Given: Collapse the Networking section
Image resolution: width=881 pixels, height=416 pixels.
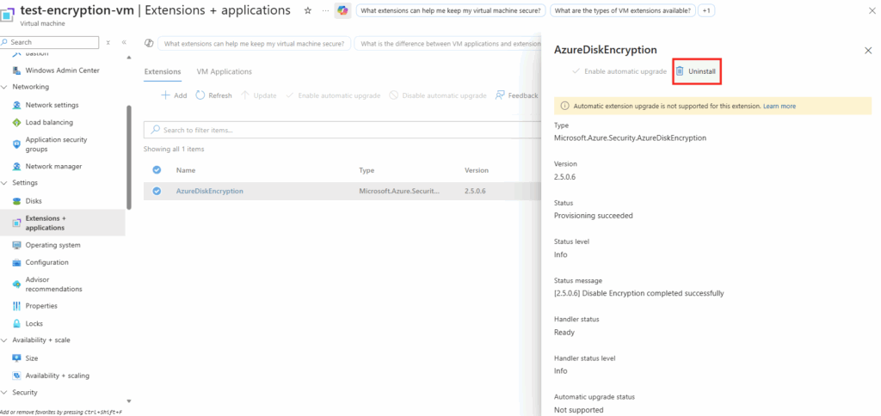Looking at the screenshot, I should pyautogui.click(x=5, y=87).
